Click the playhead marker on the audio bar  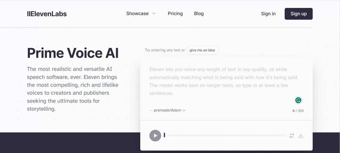coord(164,135)
